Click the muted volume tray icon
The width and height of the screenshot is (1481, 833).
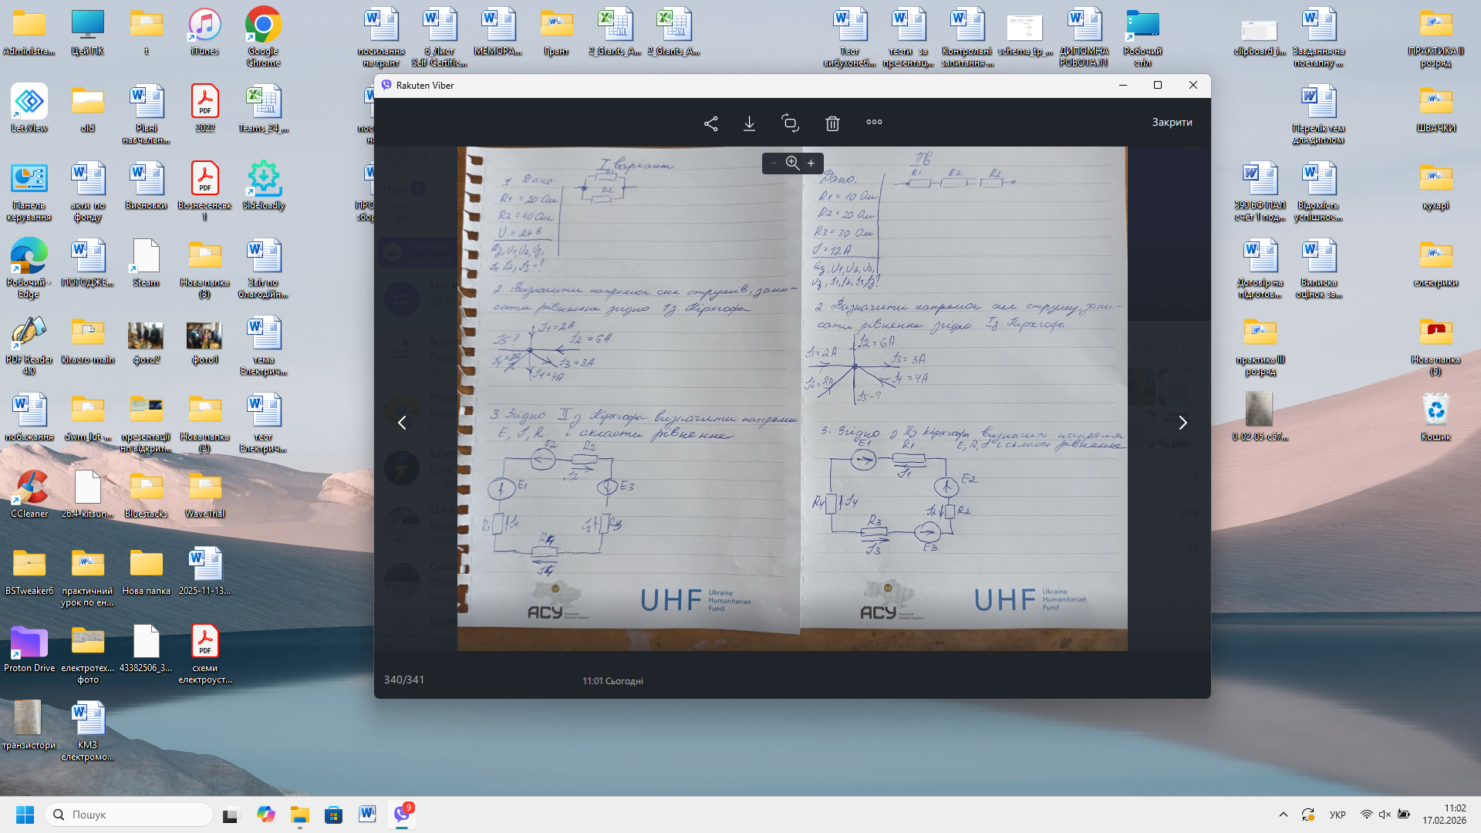coord(1385,814)
